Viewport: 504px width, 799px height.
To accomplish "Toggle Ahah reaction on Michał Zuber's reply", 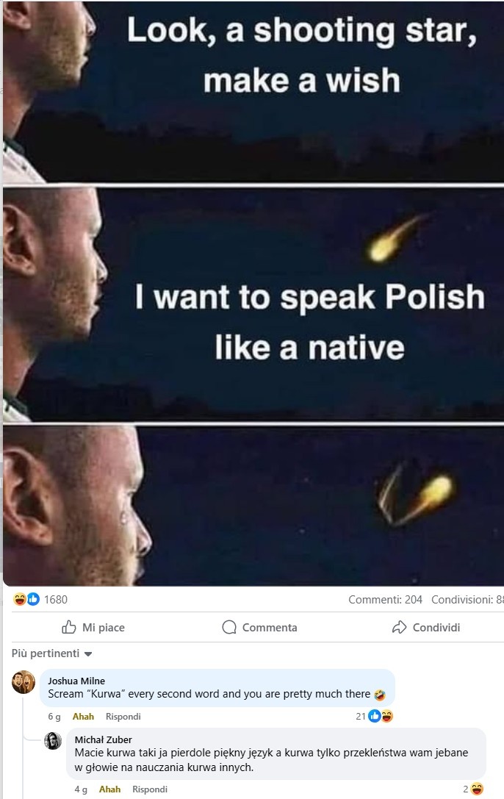I will pos(109,789).
